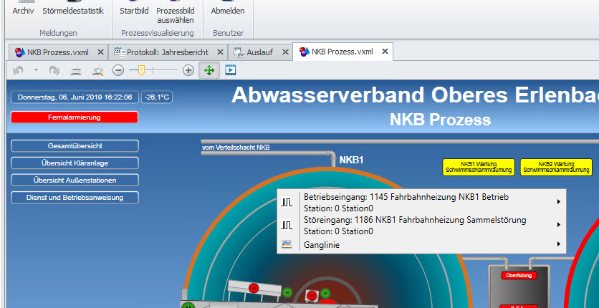The height and width of the screenshot is (308, 599).
Task: Click yellow NKB1 Wartung Schwimmschlammräumung button
Action: [x=479, y=167]
